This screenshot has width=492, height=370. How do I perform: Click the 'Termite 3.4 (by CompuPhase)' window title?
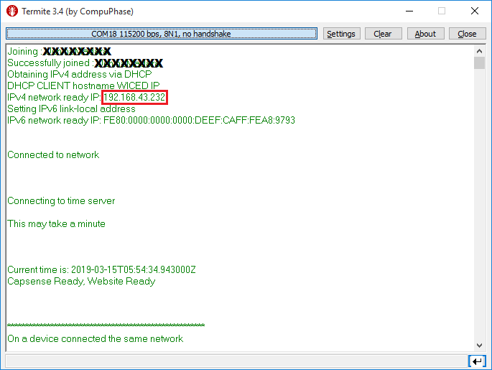(x=78, y=11)
